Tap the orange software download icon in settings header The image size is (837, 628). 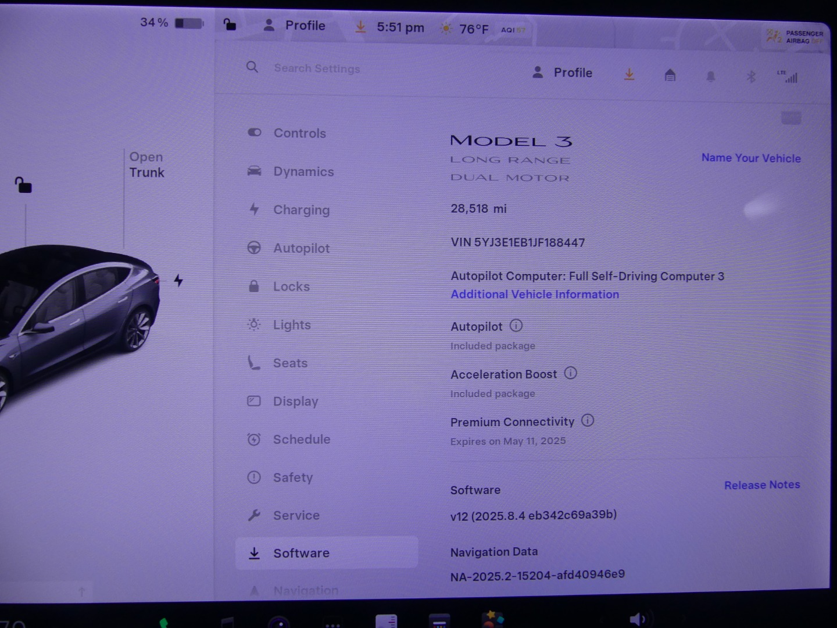(629, 74)
